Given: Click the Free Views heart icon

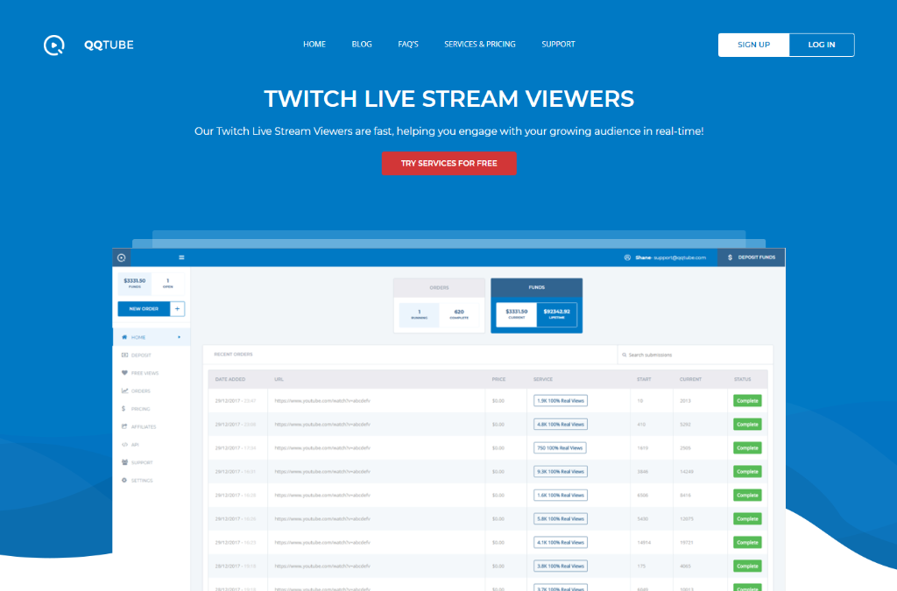Looking at the screenshot, I should tap(124, 373).
